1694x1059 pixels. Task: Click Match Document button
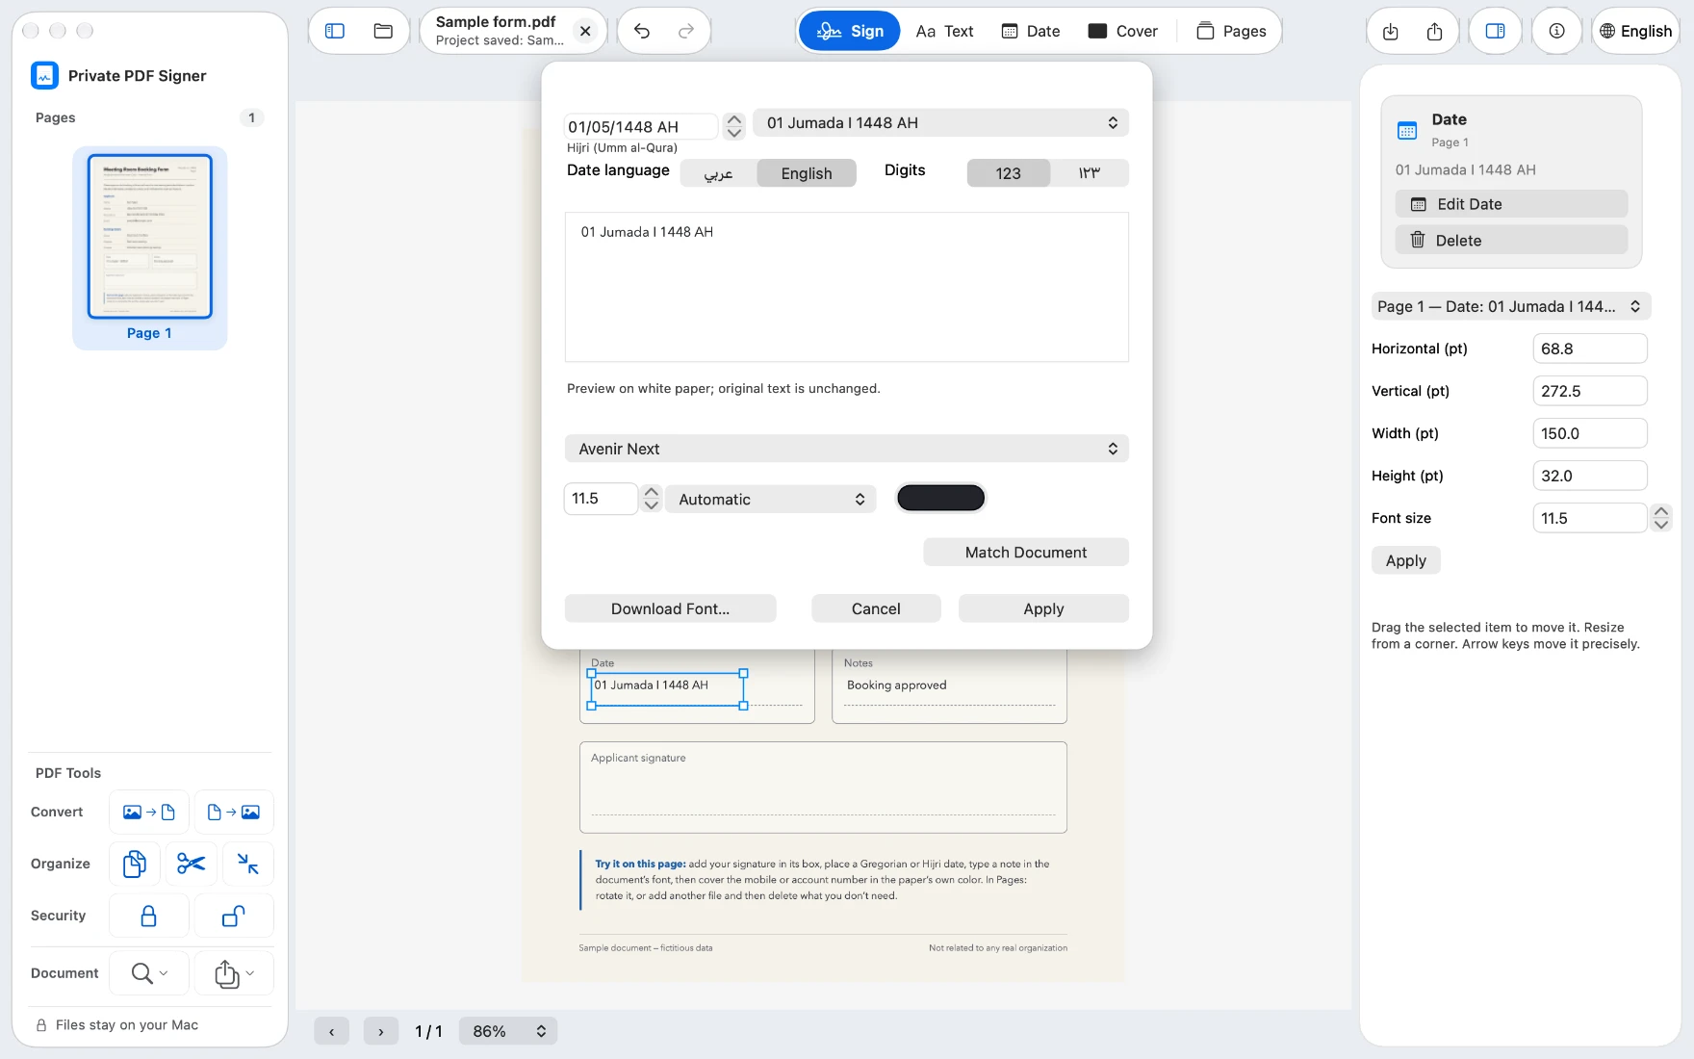coord(1026,553)
